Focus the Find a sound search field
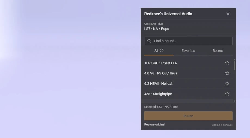Viewport: 250px width, 138px height. pyautogui.click(x=188, y=41)
